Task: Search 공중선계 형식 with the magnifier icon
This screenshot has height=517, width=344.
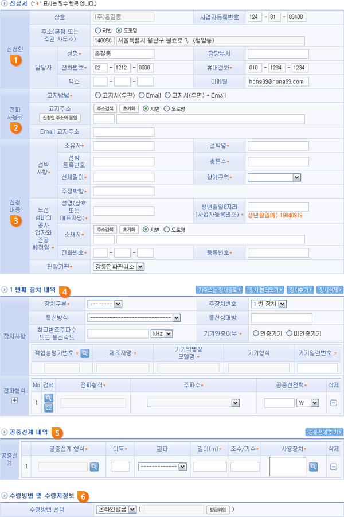Action: click(x=94, y=467)
